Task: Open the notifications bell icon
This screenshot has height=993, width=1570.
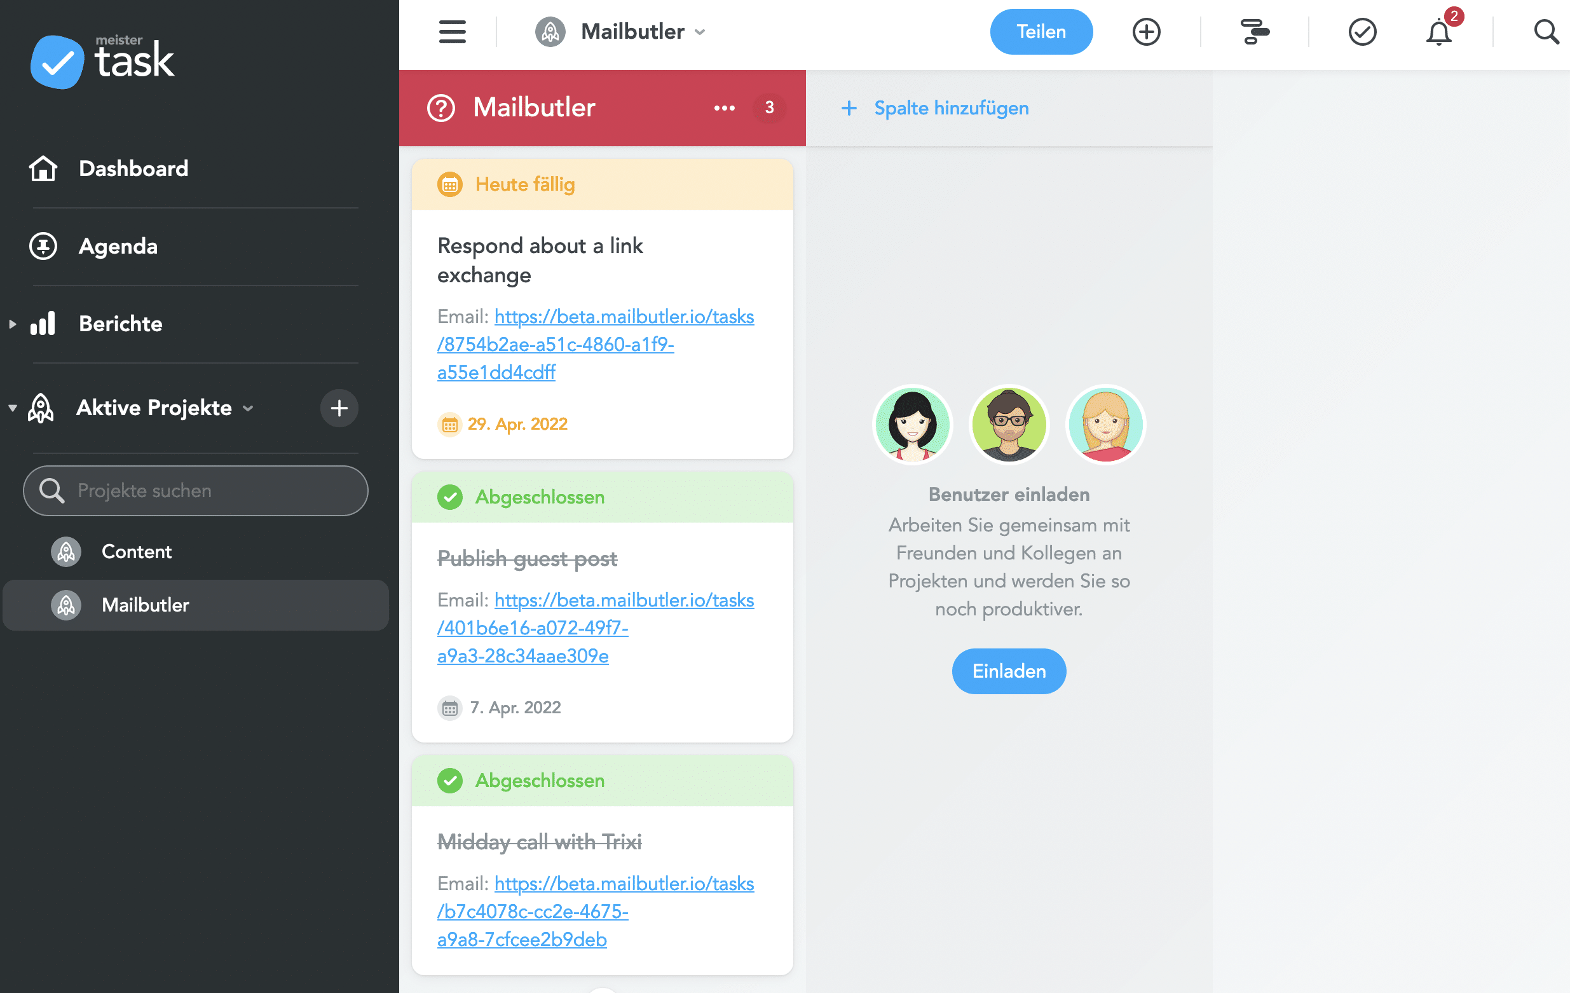Action: coord(1438,32)
